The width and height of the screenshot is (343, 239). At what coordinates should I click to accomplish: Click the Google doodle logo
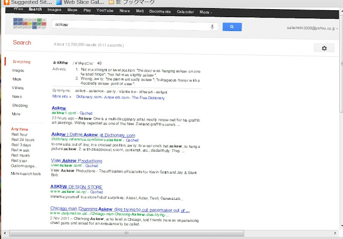coord(30,24)
